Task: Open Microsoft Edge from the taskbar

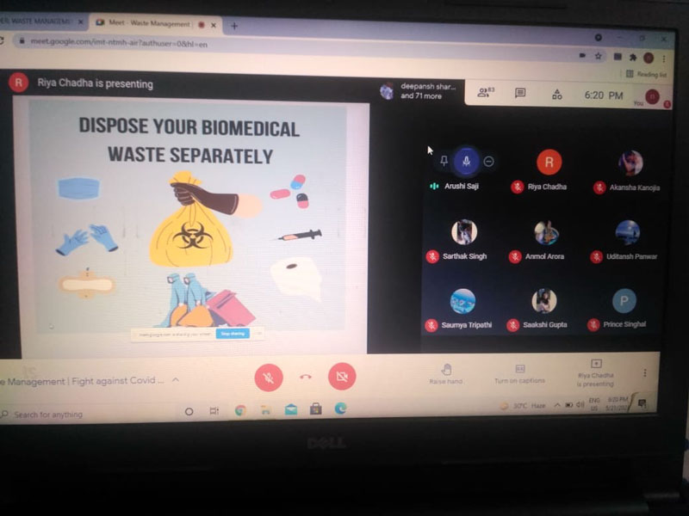Action: (x=340, y=408)
